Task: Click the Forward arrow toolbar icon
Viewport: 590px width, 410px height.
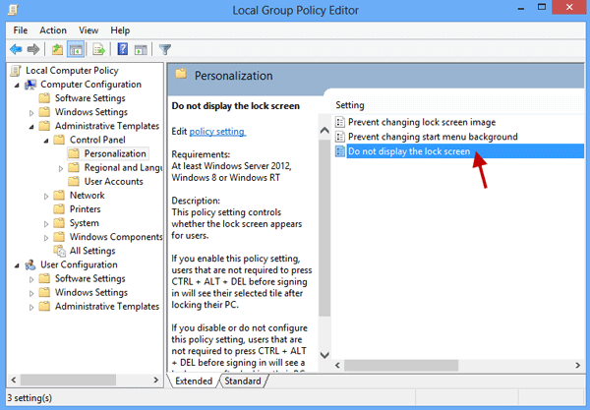Action: click(x=33, y=49)
